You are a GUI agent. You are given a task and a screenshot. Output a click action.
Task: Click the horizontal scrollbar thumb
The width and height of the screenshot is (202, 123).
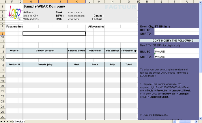point(185,122)
